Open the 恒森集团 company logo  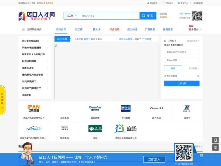click(x=64, y=128)
